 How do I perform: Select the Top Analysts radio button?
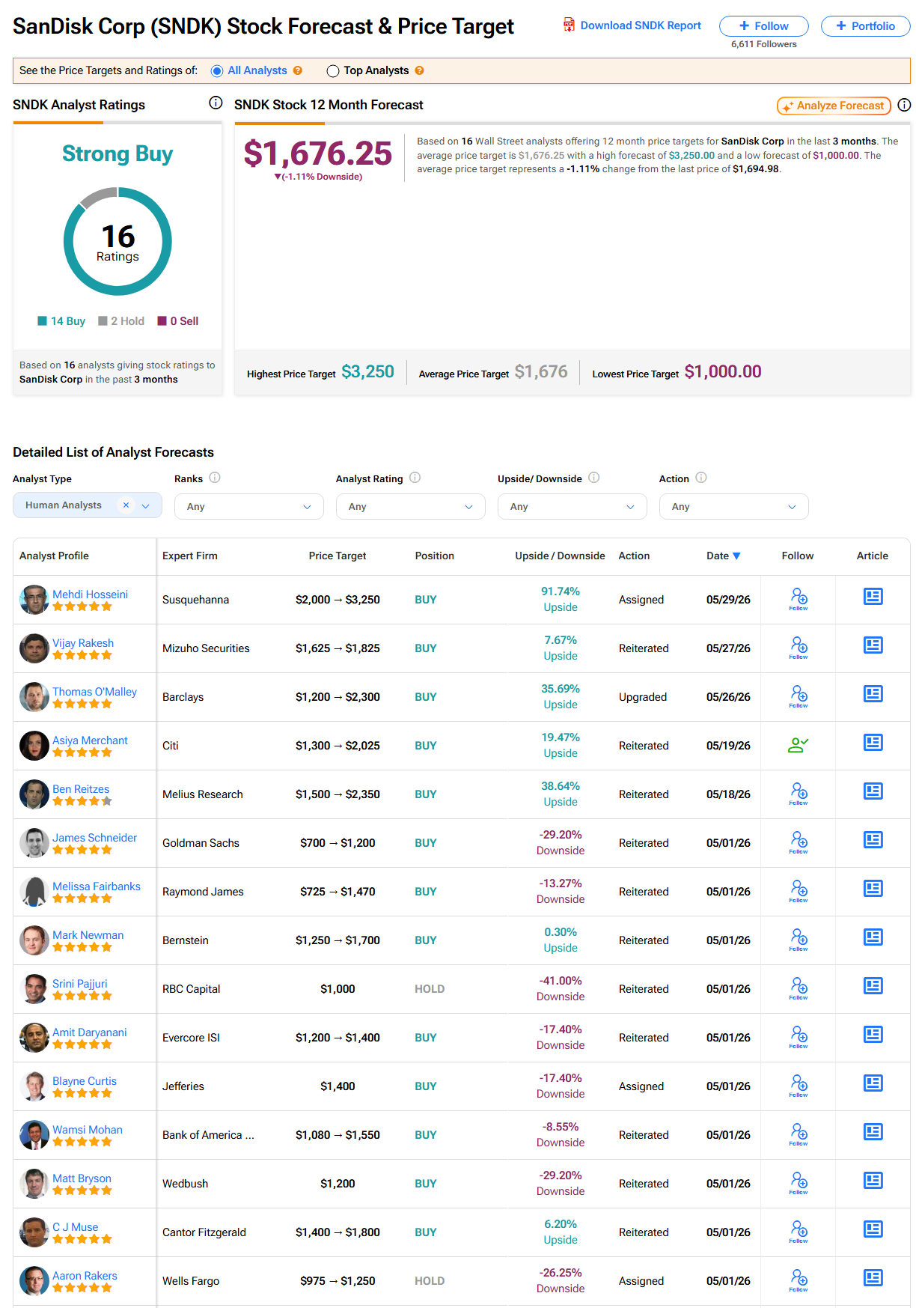click(x=333, y=71)
